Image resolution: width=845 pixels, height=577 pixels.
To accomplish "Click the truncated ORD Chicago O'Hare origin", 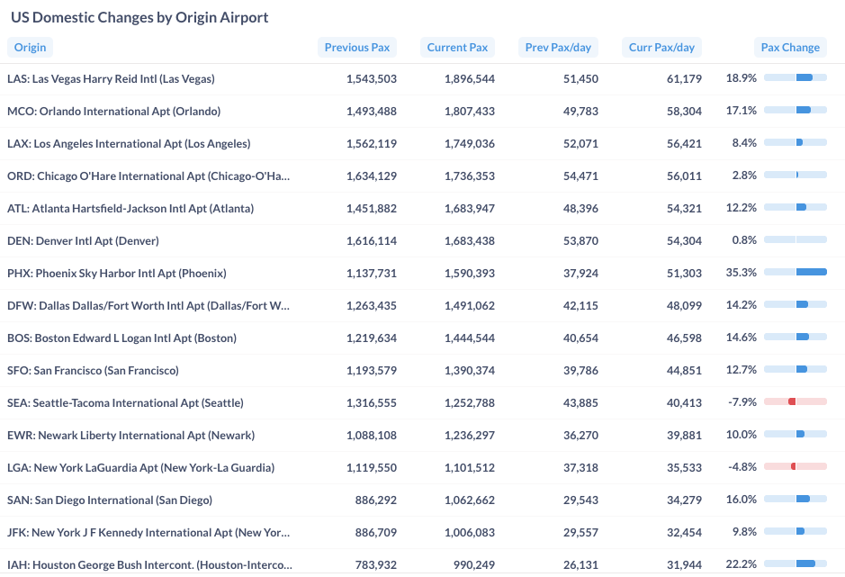I will pyautogui.click(x=148, y=176).
